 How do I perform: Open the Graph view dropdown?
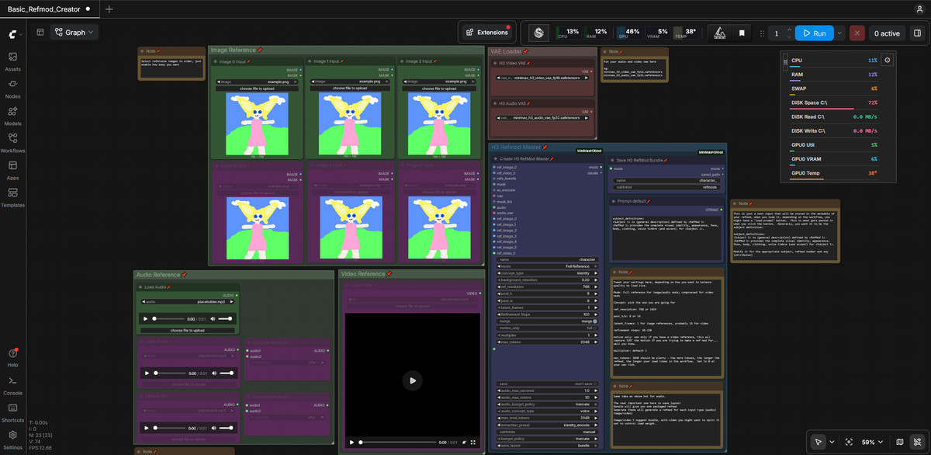(74, 33)
